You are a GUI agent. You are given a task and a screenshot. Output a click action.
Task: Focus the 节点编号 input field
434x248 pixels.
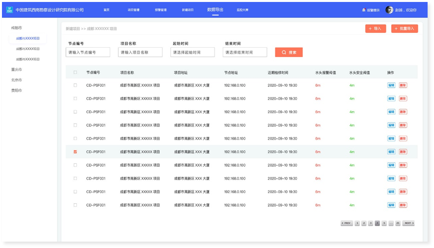[88, 52]
